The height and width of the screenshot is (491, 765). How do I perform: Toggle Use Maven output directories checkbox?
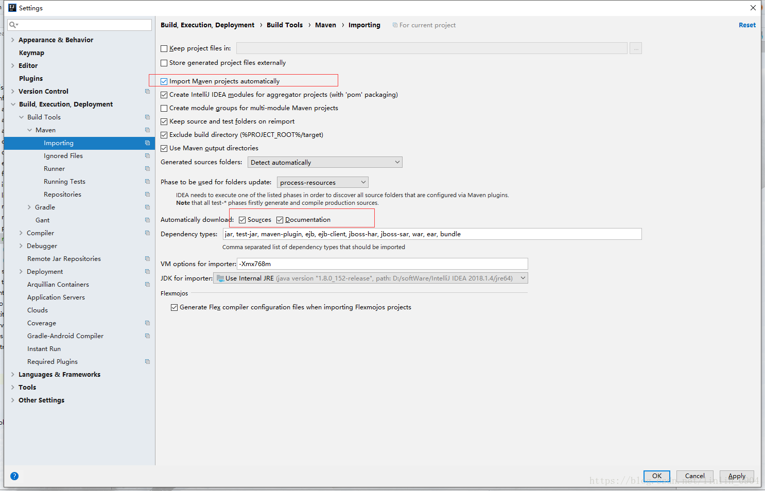pos(164,148)
